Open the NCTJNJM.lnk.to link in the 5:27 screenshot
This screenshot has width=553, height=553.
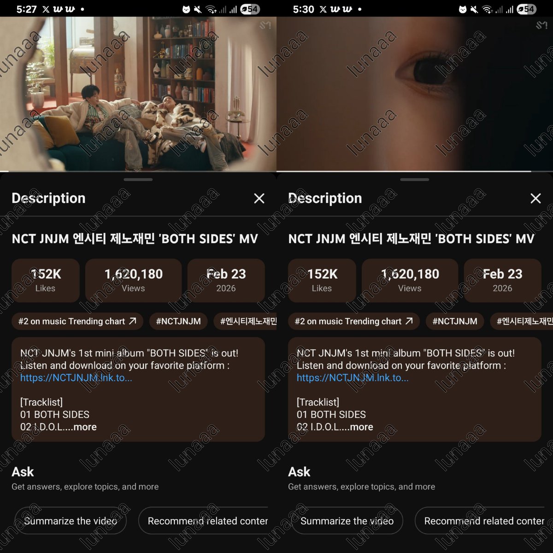(76, 378)
